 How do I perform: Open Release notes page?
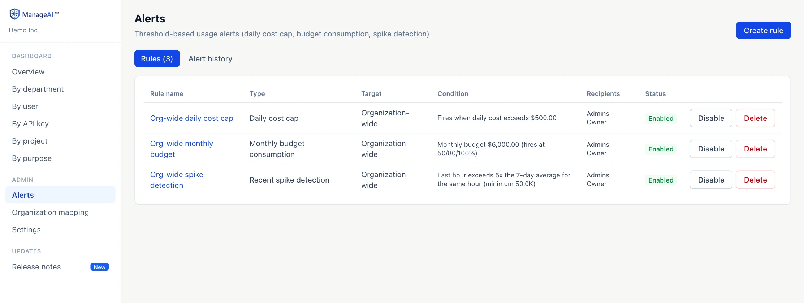(x=36, y=267)
